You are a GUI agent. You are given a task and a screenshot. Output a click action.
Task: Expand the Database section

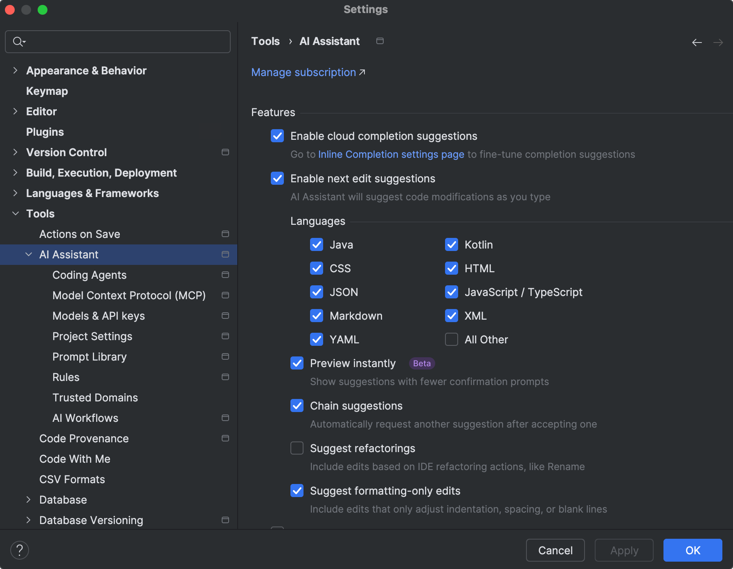click(28, 500)
